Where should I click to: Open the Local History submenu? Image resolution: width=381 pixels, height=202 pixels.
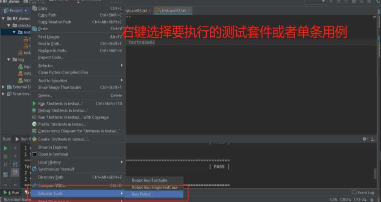click(x=78, y=162)
